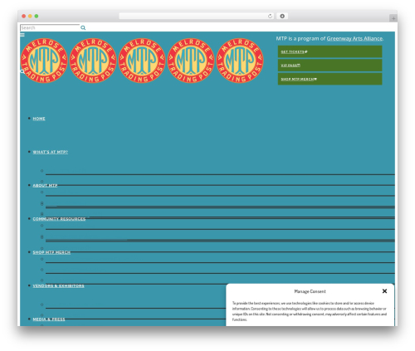Open the What's at MTP? menu item
415x351 pixels.
coord(51,152)
